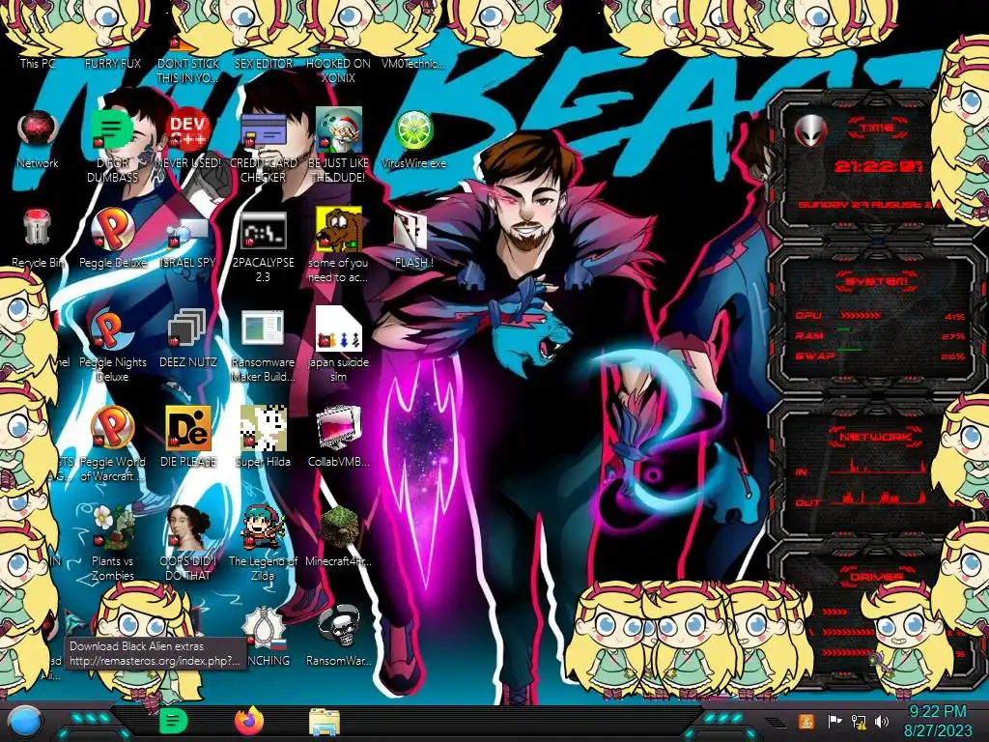989x742 pixels.
Task: Click the SYSTEM header on the gadget
Action: click(877, 281)
